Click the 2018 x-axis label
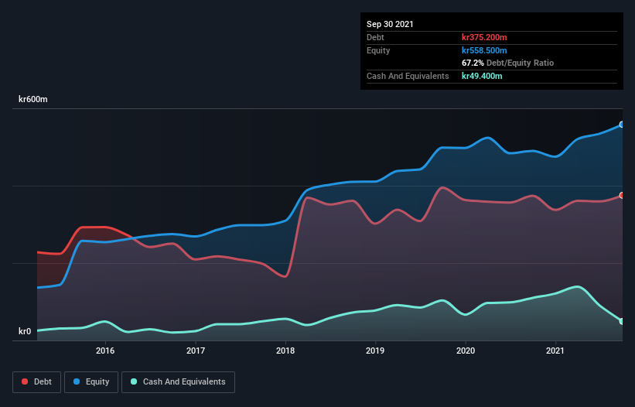635x407 pixels. pyautogui.click(x=285, y=351)
